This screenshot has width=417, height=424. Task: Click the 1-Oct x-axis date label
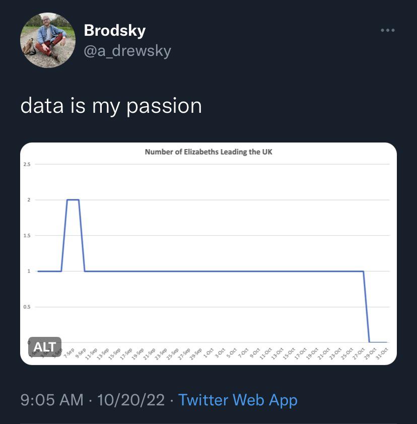pyautogui.click(x=208, y=352)
